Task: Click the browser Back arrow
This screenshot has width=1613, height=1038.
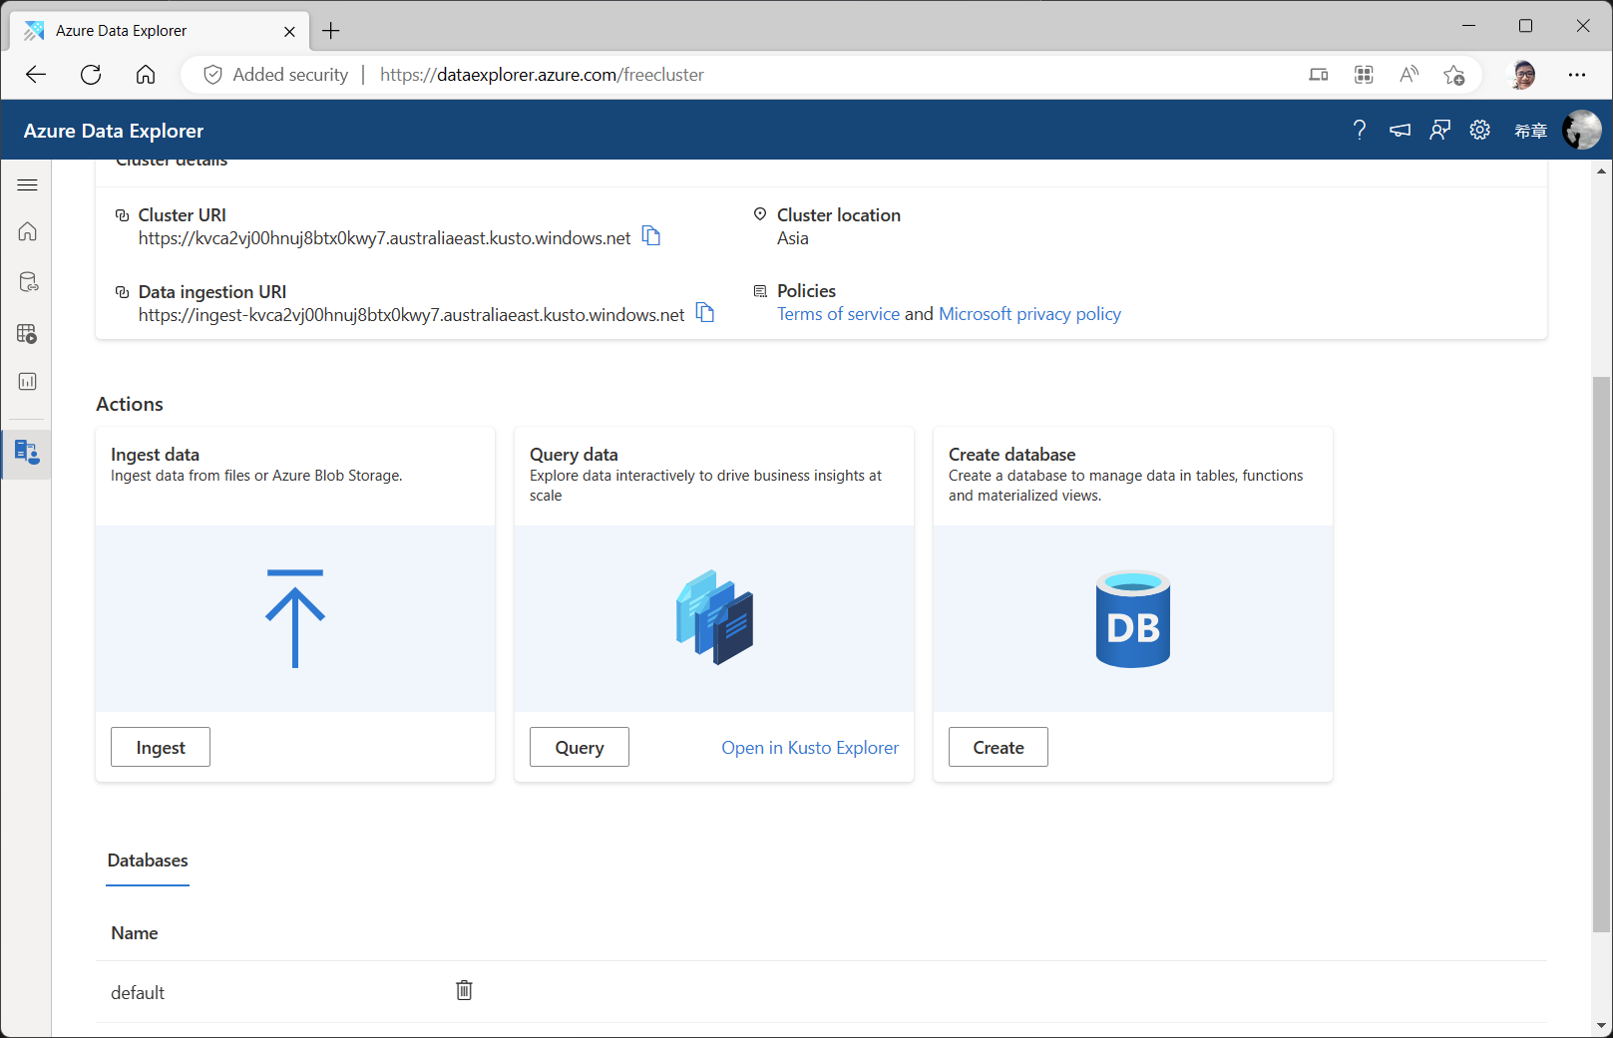Action: tap(36, 75)
